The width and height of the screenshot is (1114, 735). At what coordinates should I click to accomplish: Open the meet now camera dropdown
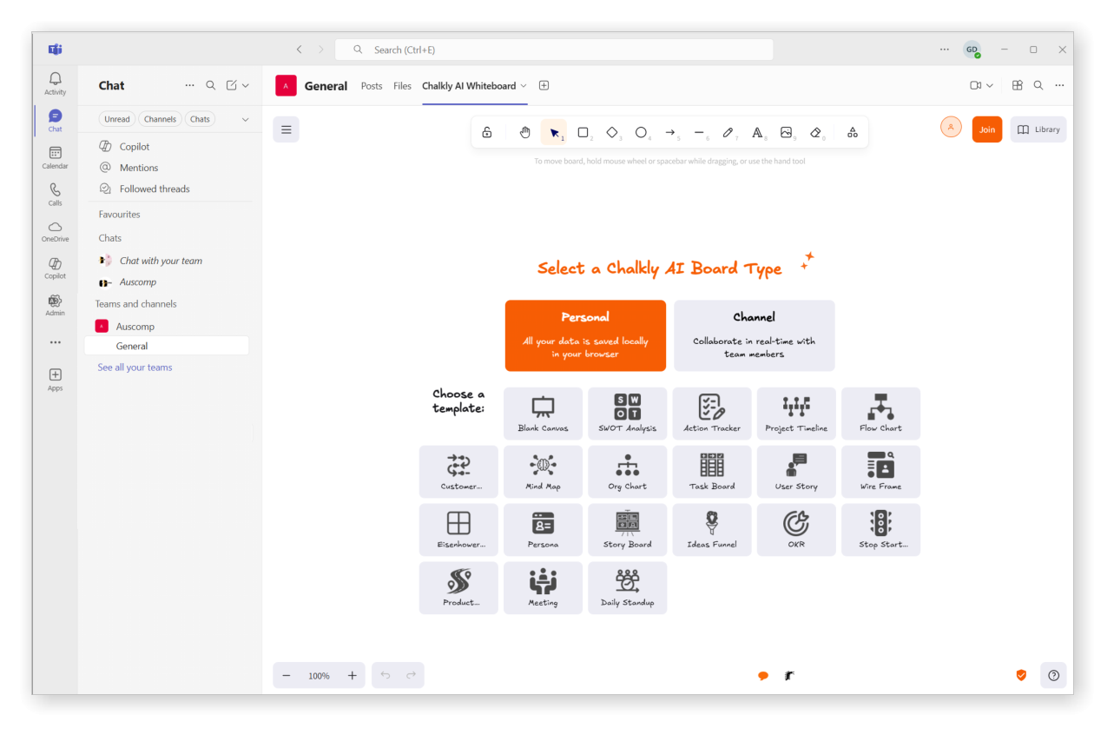[x=989, y=85]
